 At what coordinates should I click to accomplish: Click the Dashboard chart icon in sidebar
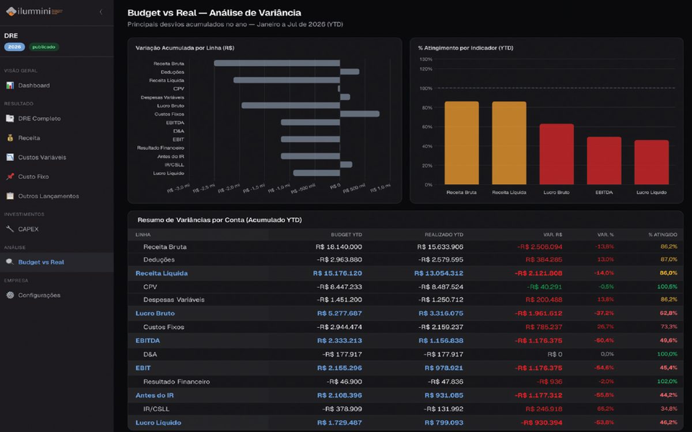click(x=10, y=85)
